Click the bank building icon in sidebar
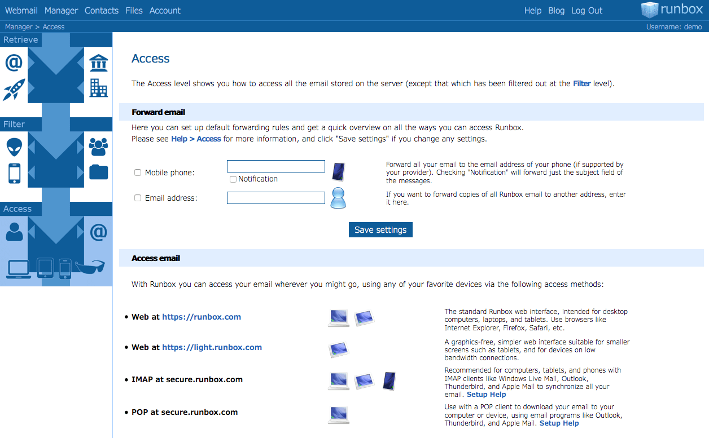The height and width of the screenshot is (438, 709). click(99, 63)
